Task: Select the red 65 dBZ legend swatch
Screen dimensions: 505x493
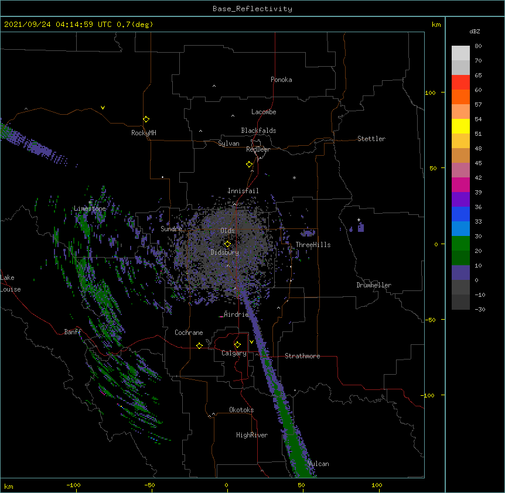Action: pos(460,82)
